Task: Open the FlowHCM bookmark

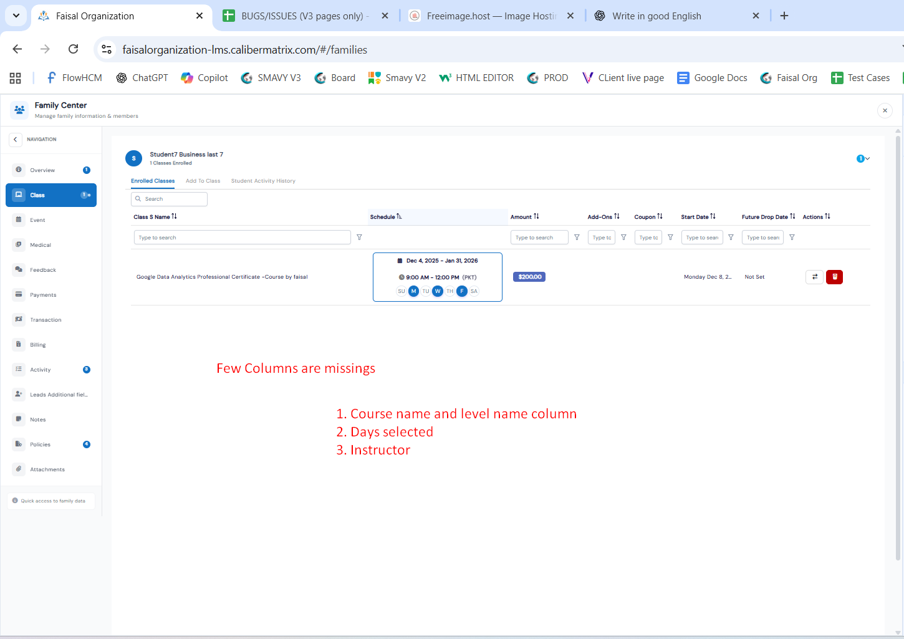Action: coord(74,78)
